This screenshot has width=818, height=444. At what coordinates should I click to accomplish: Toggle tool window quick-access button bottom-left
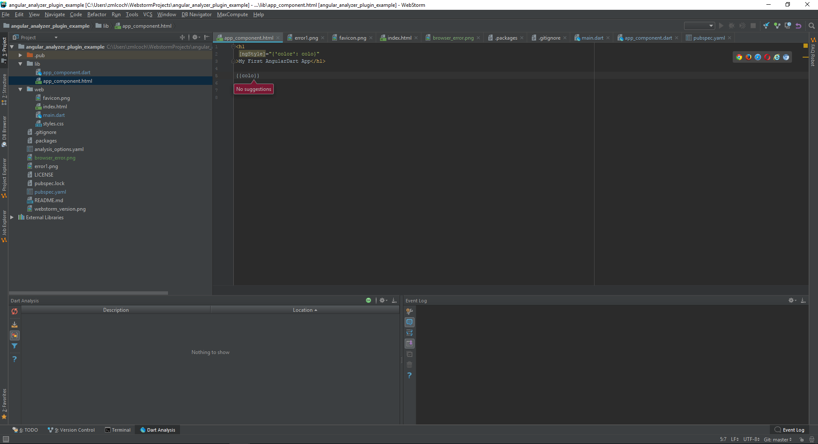tap(6, 439)
